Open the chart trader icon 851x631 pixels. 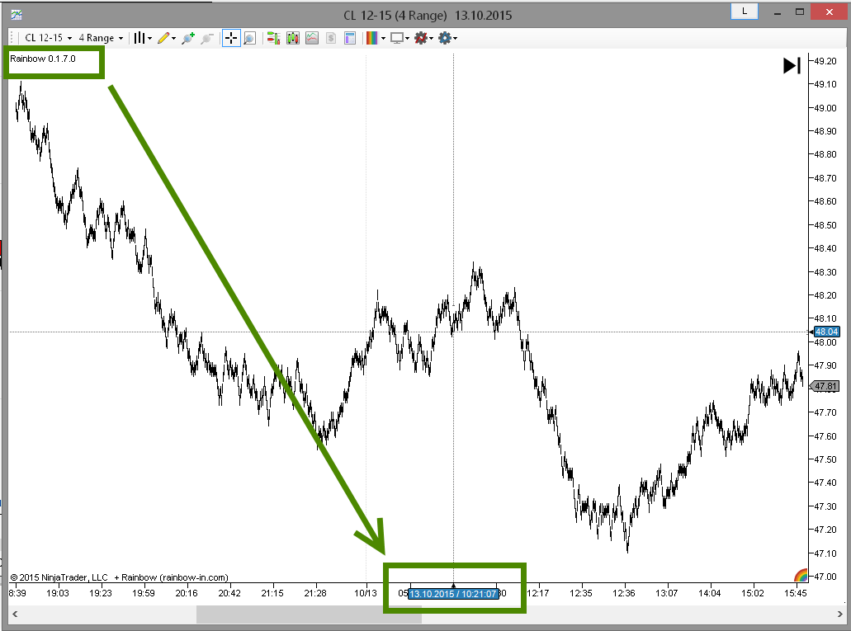(x=273, y=38)
